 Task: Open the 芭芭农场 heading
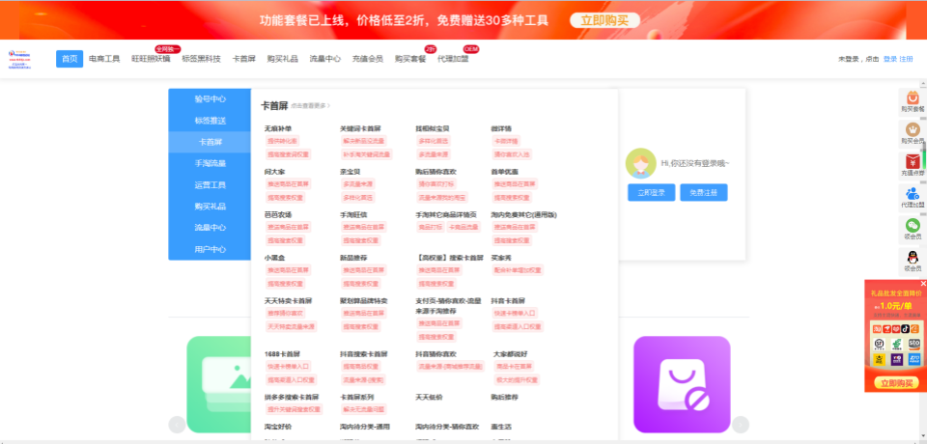tap(278, 214)
